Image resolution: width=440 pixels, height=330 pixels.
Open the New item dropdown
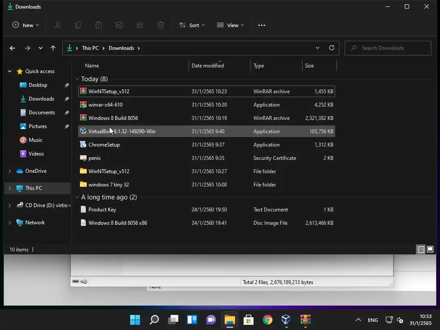coord(25,25)
